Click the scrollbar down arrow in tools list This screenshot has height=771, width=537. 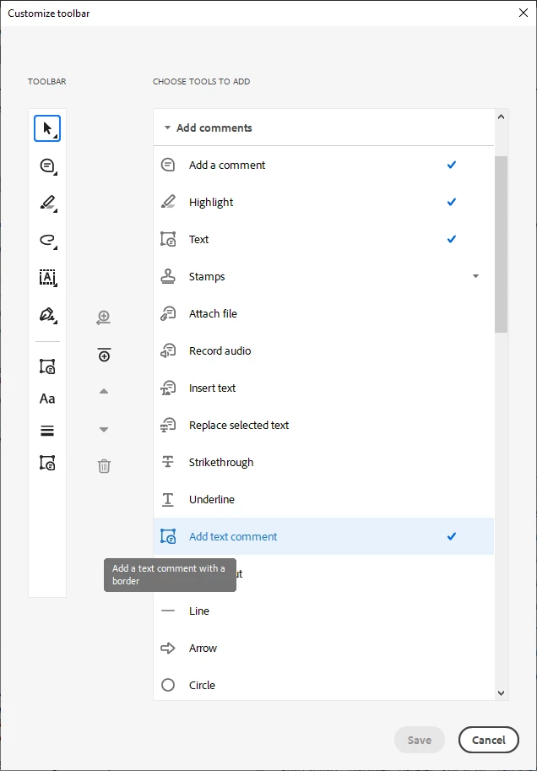tap(501, 693)
